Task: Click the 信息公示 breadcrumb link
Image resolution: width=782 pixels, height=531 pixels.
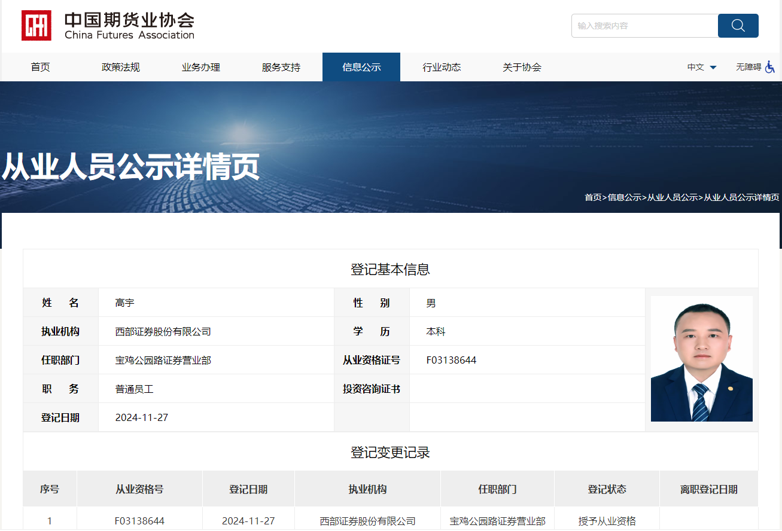Action: tap(625, 197)
